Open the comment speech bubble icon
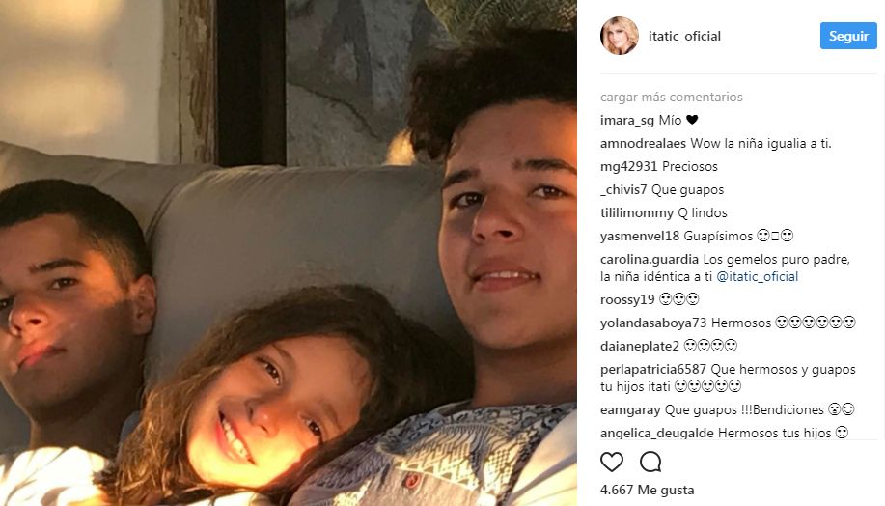The width and height of the screenshot is (885, 506). (650, 462)
